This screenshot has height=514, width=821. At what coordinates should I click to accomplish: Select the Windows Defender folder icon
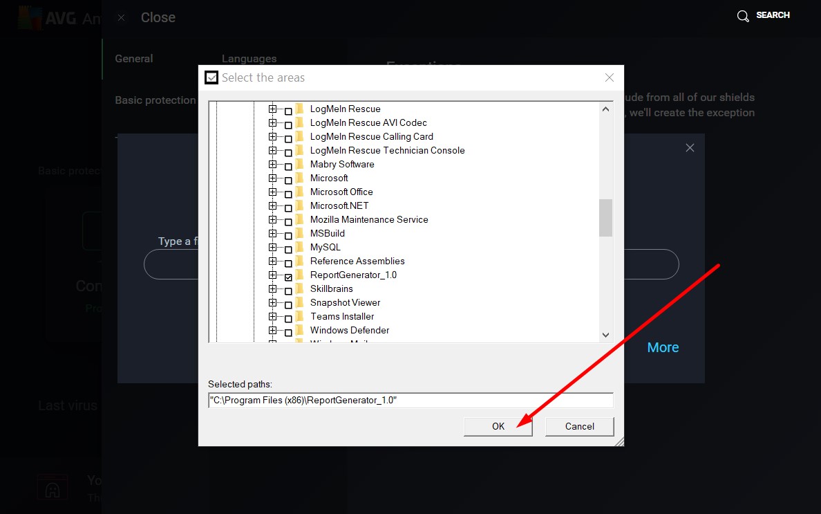pos(299,330)
